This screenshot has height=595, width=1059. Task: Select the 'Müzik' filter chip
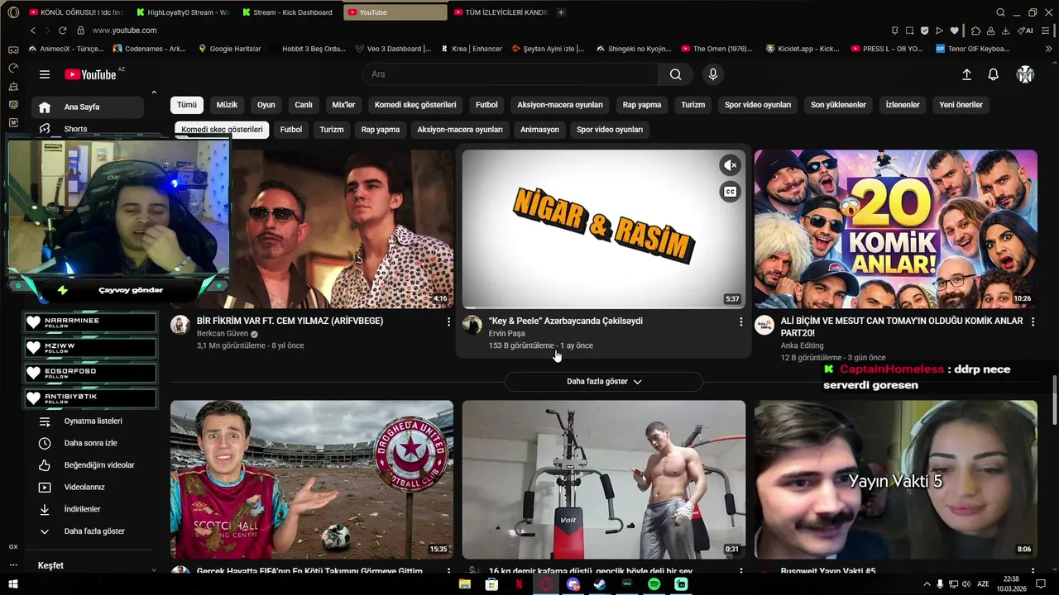click(x=227, y=105)
